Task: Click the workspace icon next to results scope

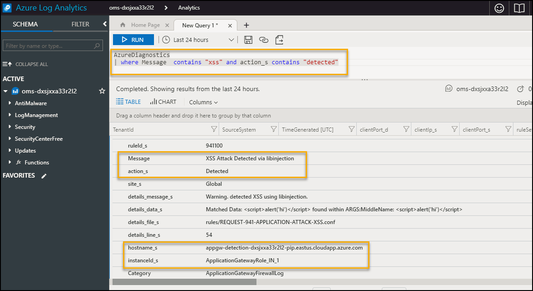Action: pos(449,89)
